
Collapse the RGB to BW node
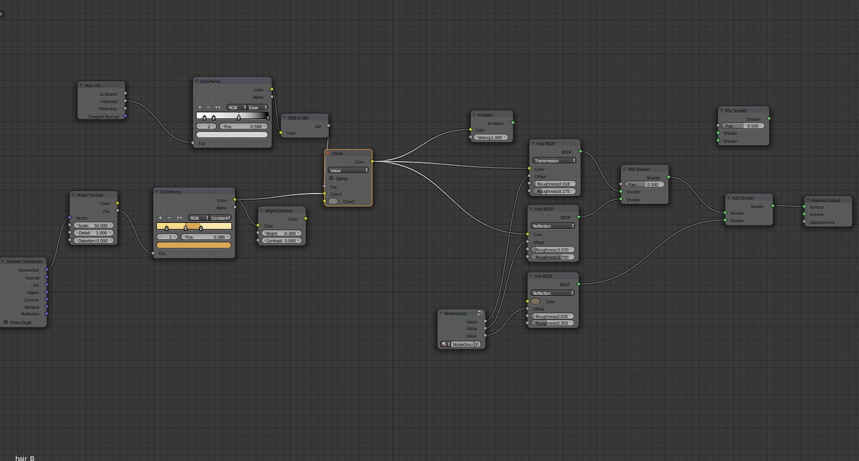[285, 118]
